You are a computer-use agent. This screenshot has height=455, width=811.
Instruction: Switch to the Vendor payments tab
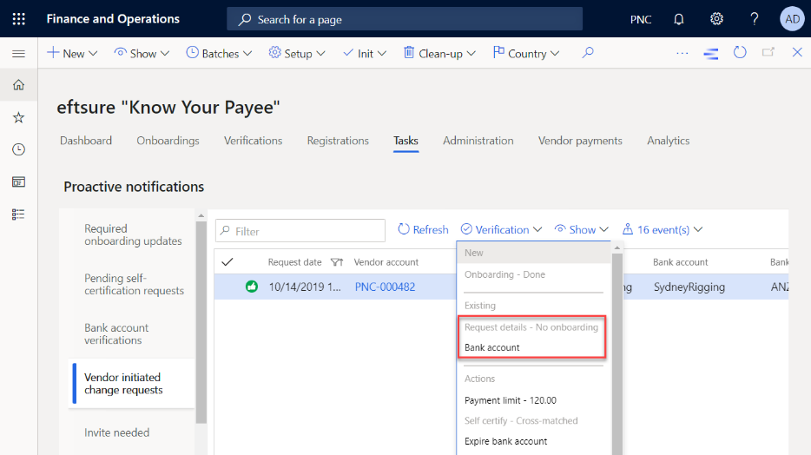pos(580,141)
